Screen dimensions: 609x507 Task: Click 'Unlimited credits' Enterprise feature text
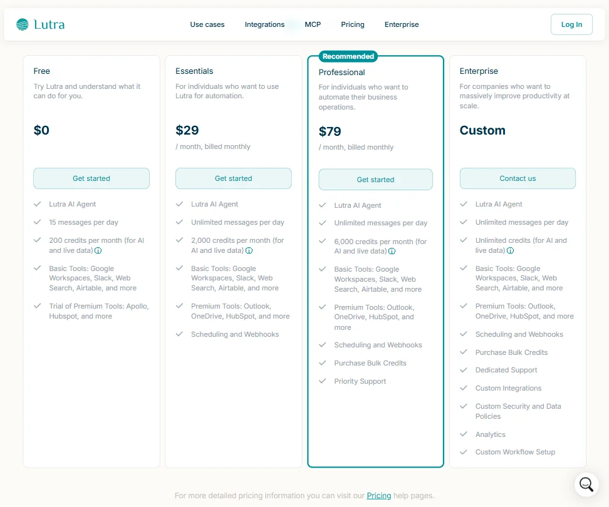pos(521,245)
